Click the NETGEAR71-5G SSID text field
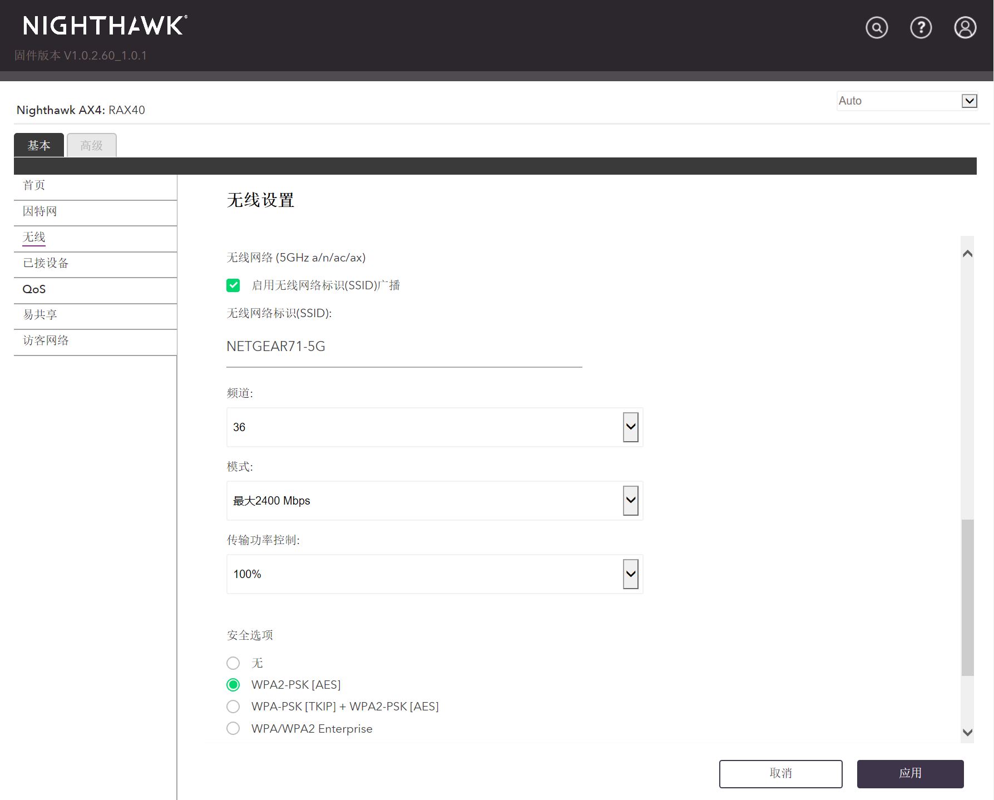This screenshot has height=800, width=994. coord(403,346)
